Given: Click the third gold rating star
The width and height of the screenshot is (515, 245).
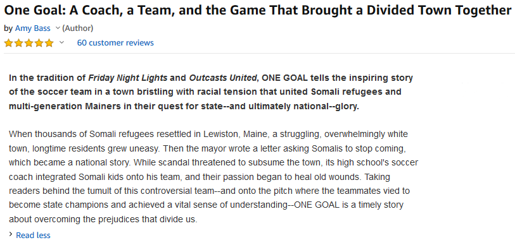Looking at the screenshot, I should coord(29,43).
